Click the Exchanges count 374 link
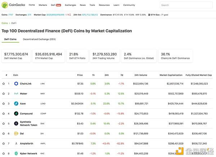 [30, 15]
